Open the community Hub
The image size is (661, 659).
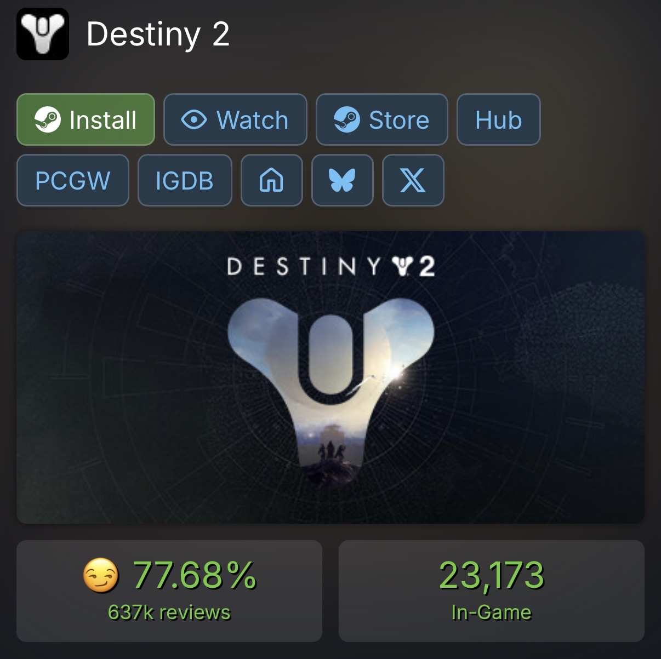click(x=499, y=119)
